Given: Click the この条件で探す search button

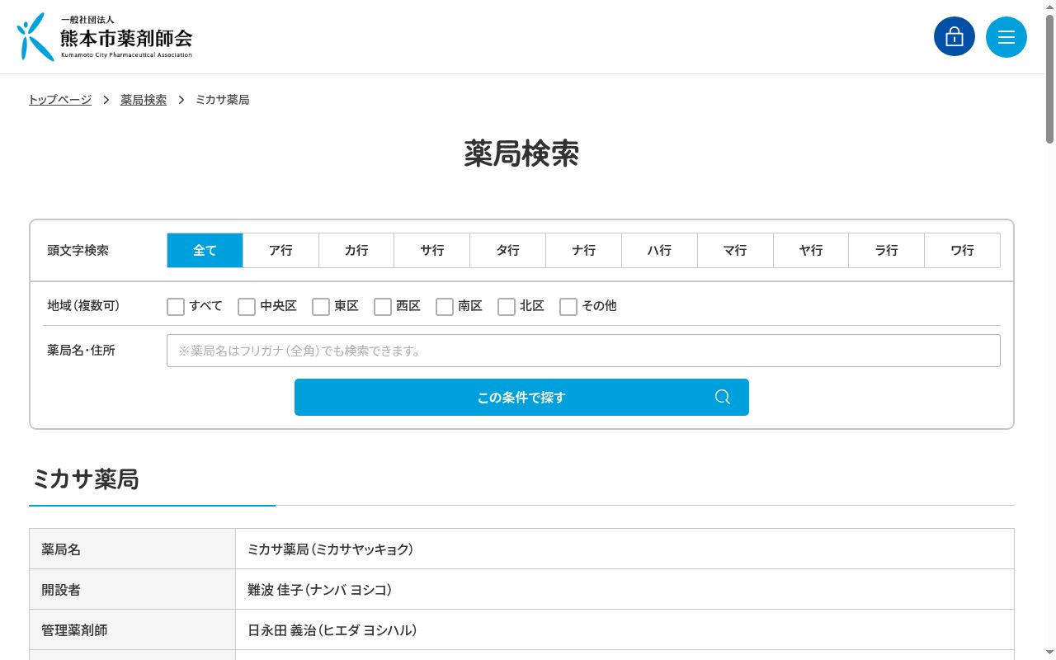Looking at the screenshot, I should (521, 397).
